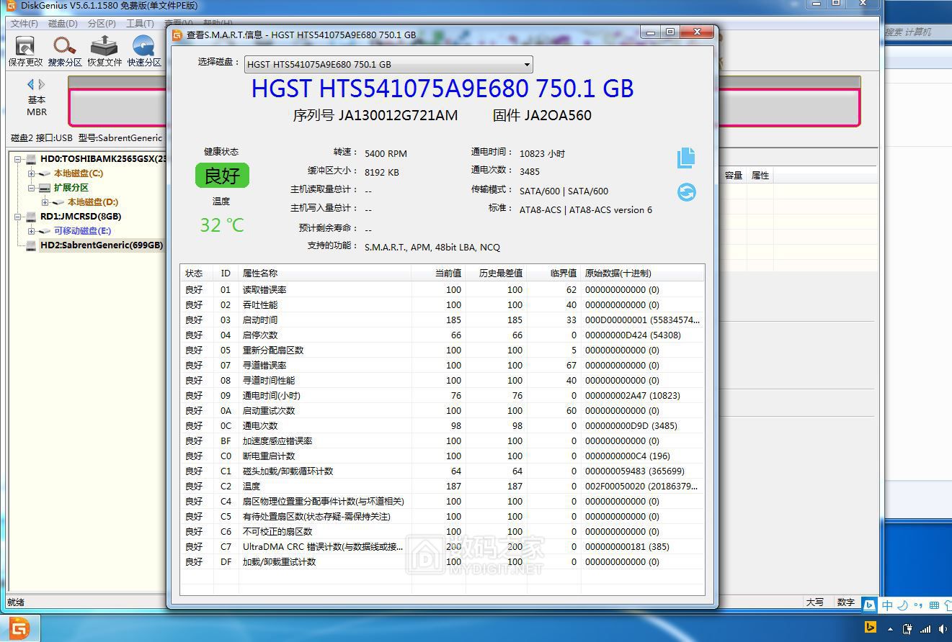Open the network signal tray icon
This screenshot has height=642, width=952.
[925, 629]
